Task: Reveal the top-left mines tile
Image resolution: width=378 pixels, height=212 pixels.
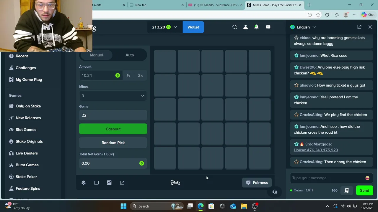Action: (165, 61)
